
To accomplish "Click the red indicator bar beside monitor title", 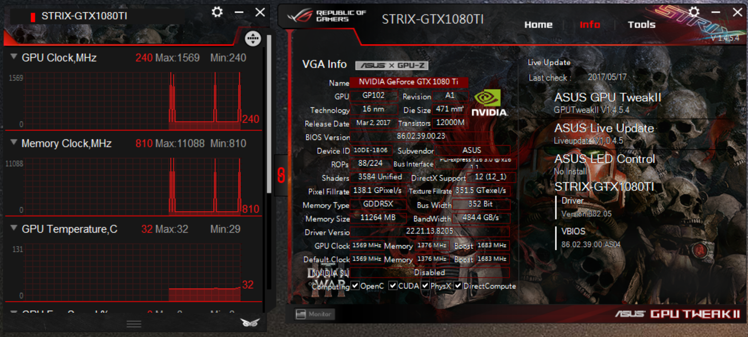I will point(33,17).
